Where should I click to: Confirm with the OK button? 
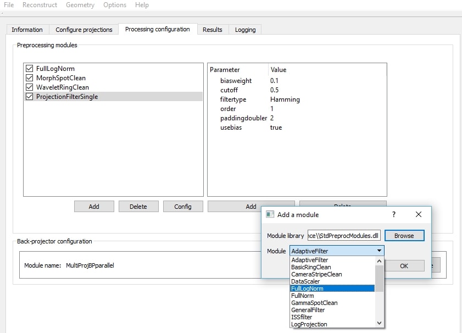tap(404, 266)
